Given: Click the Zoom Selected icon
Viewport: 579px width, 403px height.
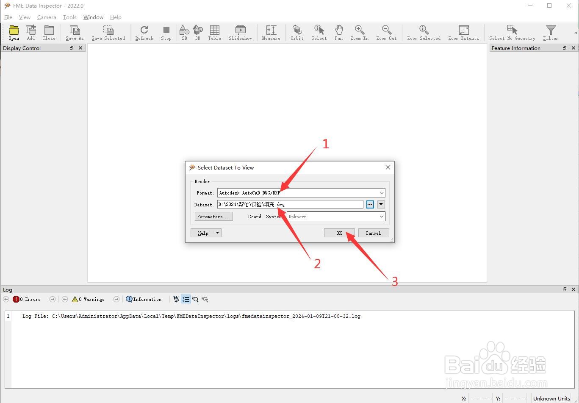Looking at the screenshot, I should (424, 33).
